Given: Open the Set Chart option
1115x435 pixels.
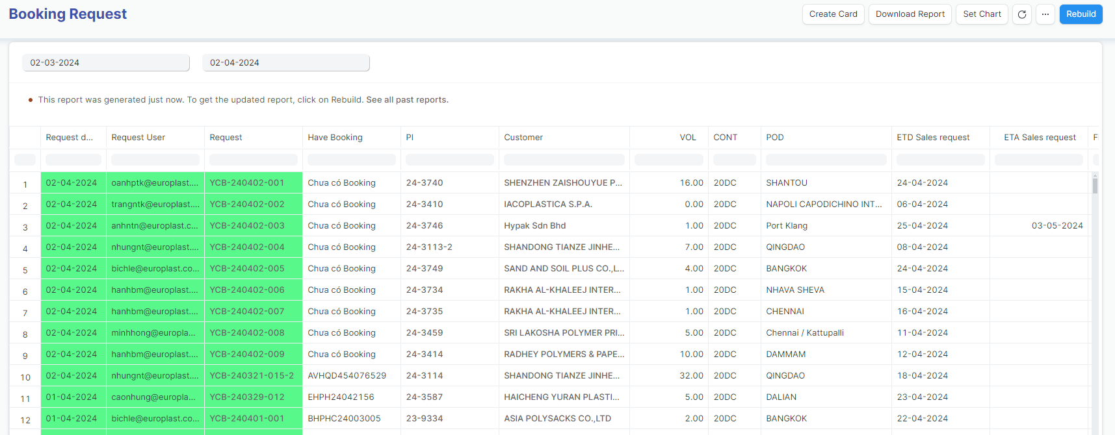Looking at the screenshot, I should pos(982,14).
